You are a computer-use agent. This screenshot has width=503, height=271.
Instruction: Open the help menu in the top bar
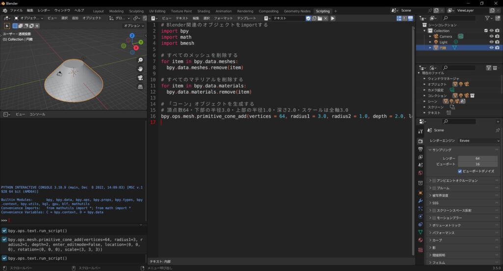coord(79,11)
